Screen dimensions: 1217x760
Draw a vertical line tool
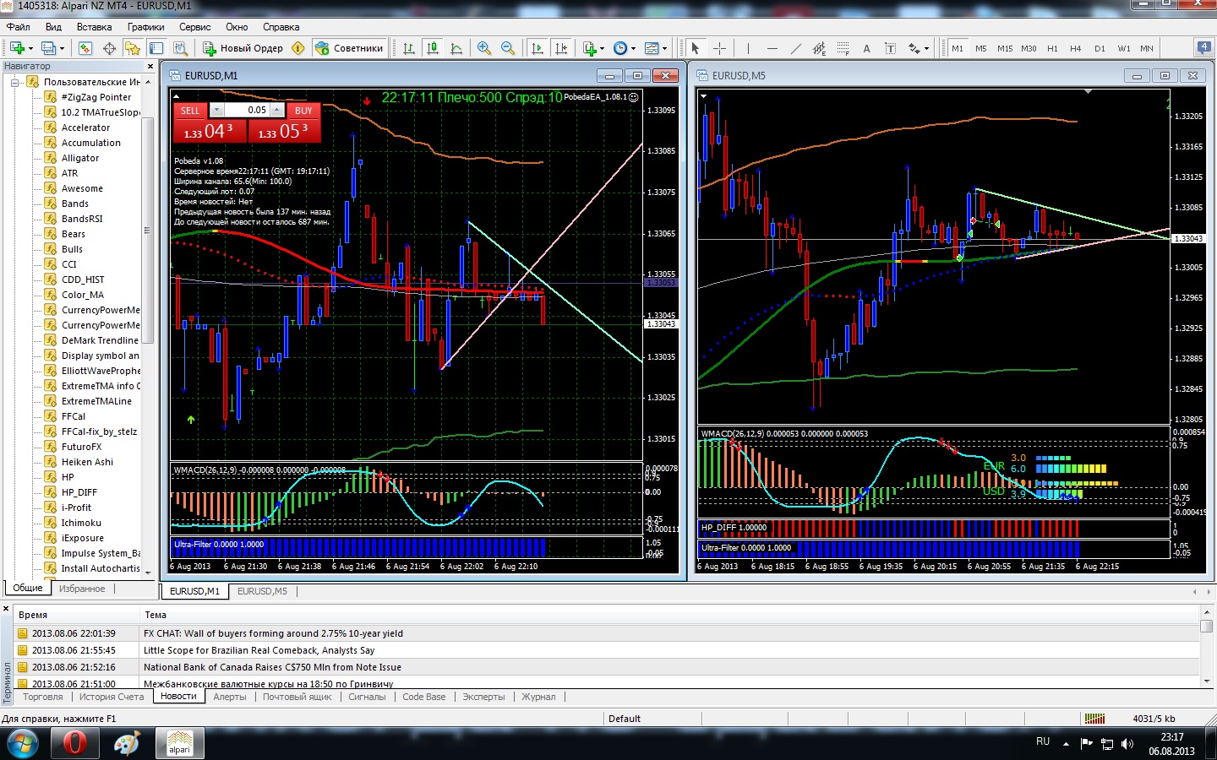[747, 48]
